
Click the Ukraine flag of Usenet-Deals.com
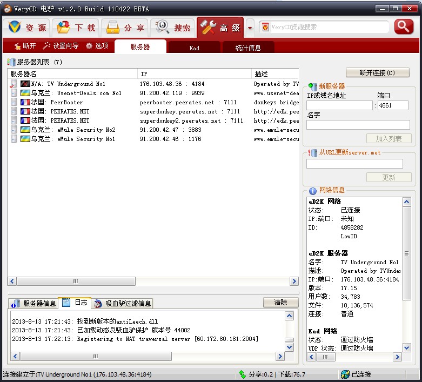click(25, 93)
